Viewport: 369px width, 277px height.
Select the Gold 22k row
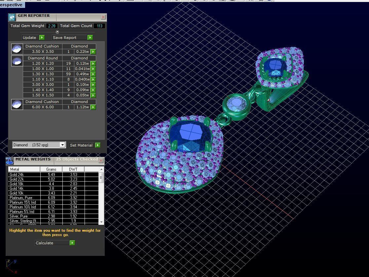(x=54, y=179)
